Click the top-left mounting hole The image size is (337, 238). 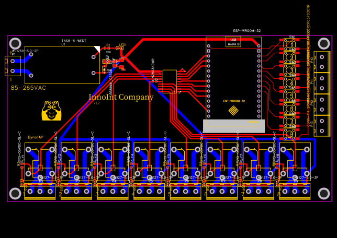click(15, 44)
